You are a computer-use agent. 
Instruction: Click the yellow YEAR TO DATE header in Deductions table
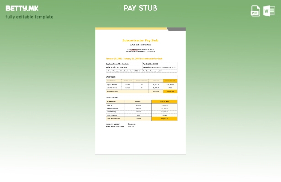point(164,101)
